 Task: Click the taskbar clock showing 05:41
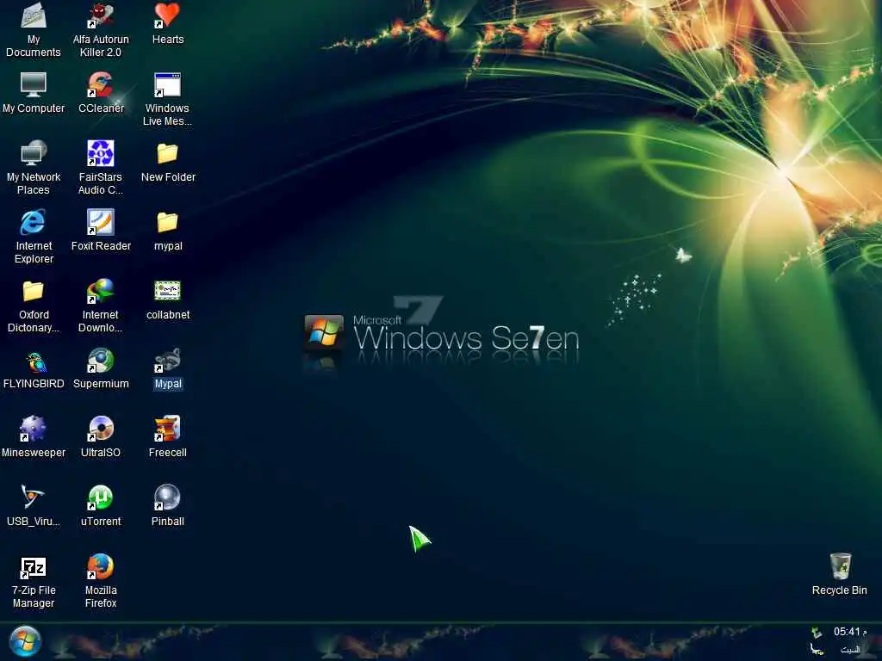[x=848, y=632]
